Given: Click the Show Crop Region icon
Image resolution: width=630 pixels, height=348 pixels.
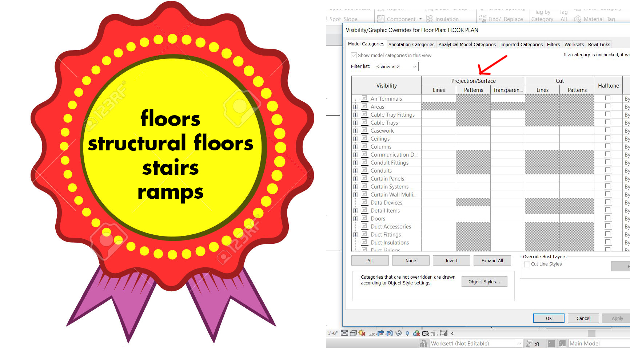Looking at the screenshot, I should coord(389,333).
